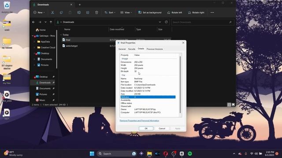This screenshot has width=282, height=158.
Task: Open the Previous Versions tab
Action: pos(155,49)
